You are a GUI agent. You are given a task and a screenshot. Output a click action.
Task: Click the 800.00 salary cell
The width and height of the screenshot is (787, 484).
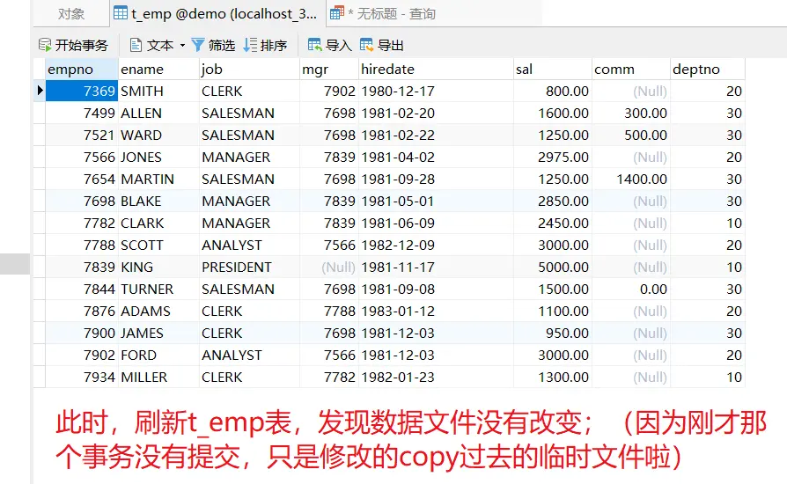[x=553, y=92]
